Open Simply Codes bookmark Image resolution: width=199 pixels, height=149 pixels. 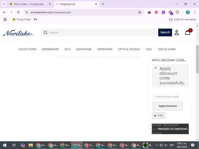coord(21,19)
